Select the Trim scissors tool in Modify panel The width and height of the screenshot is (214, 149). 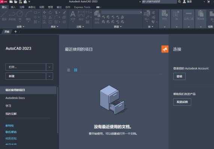pyautogui.click(x=56, y=12)
